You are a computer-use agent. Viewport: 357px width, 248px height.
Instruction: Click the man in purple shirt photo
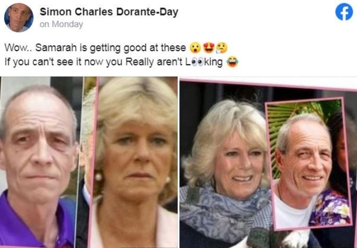coord(40,162)
